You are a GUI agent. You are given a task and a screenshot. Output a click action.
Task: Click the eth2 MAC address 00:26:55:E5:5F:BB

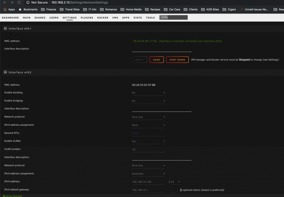click(x=144, y=85)
